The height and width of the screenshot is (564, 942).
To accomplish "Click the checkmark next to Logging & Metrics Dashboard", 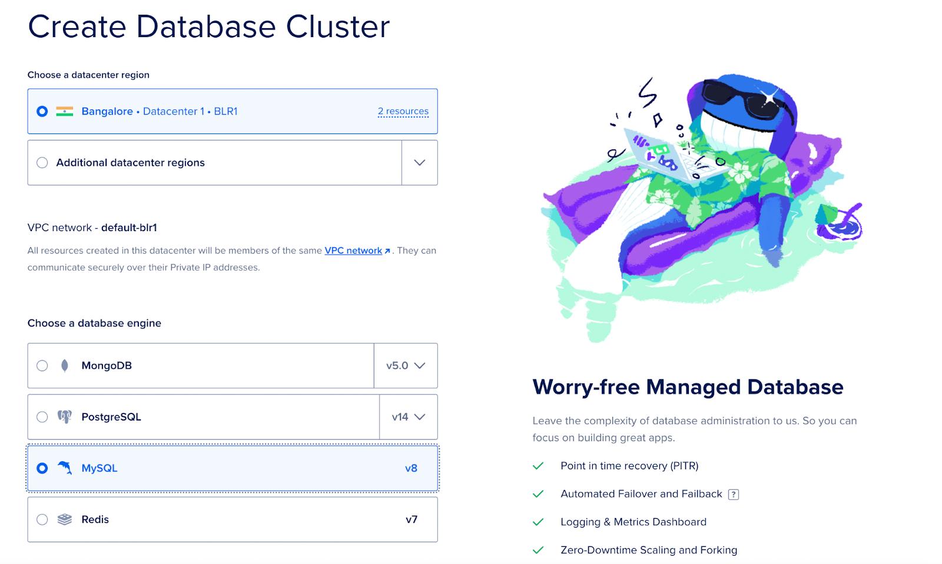I will 538,522.
